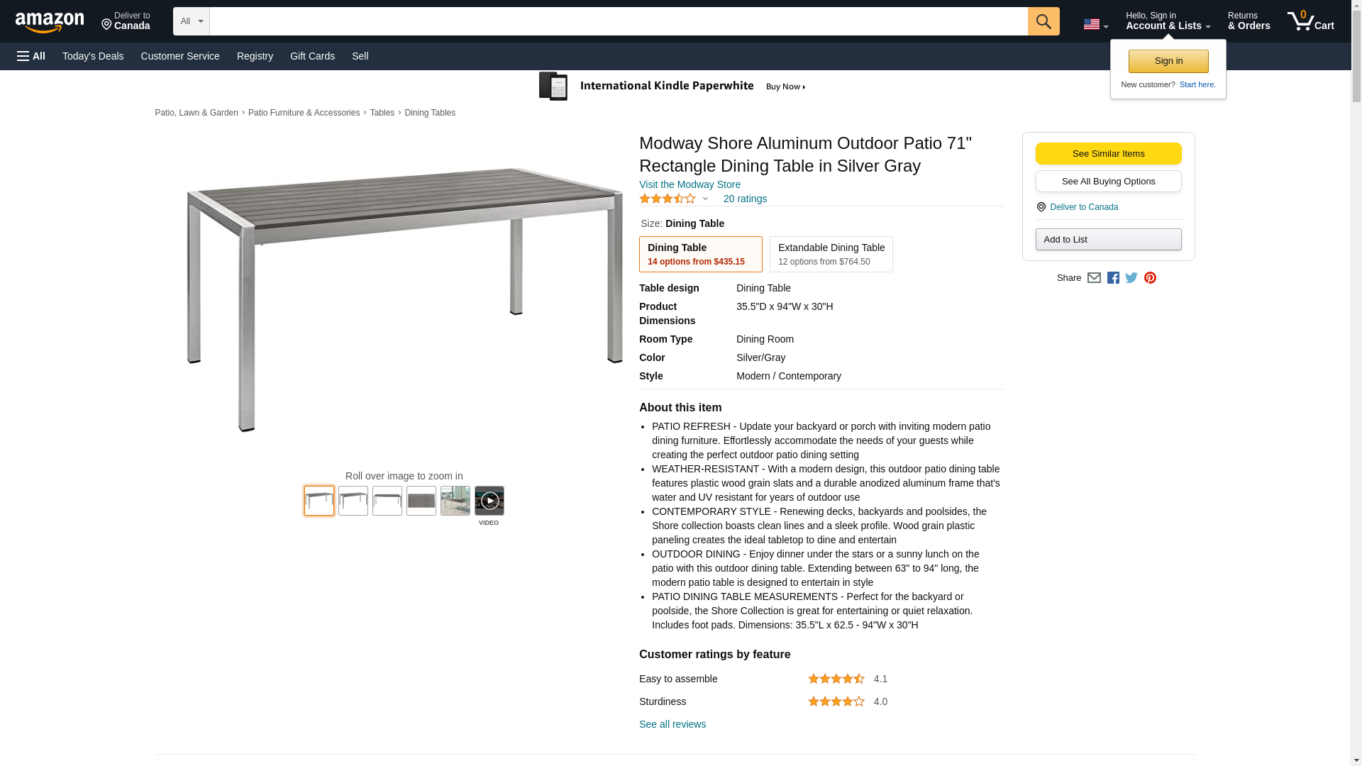Play the product video thumbnail
The width and height of the screenshot is (1362, 766).
(x=489, y=501)
